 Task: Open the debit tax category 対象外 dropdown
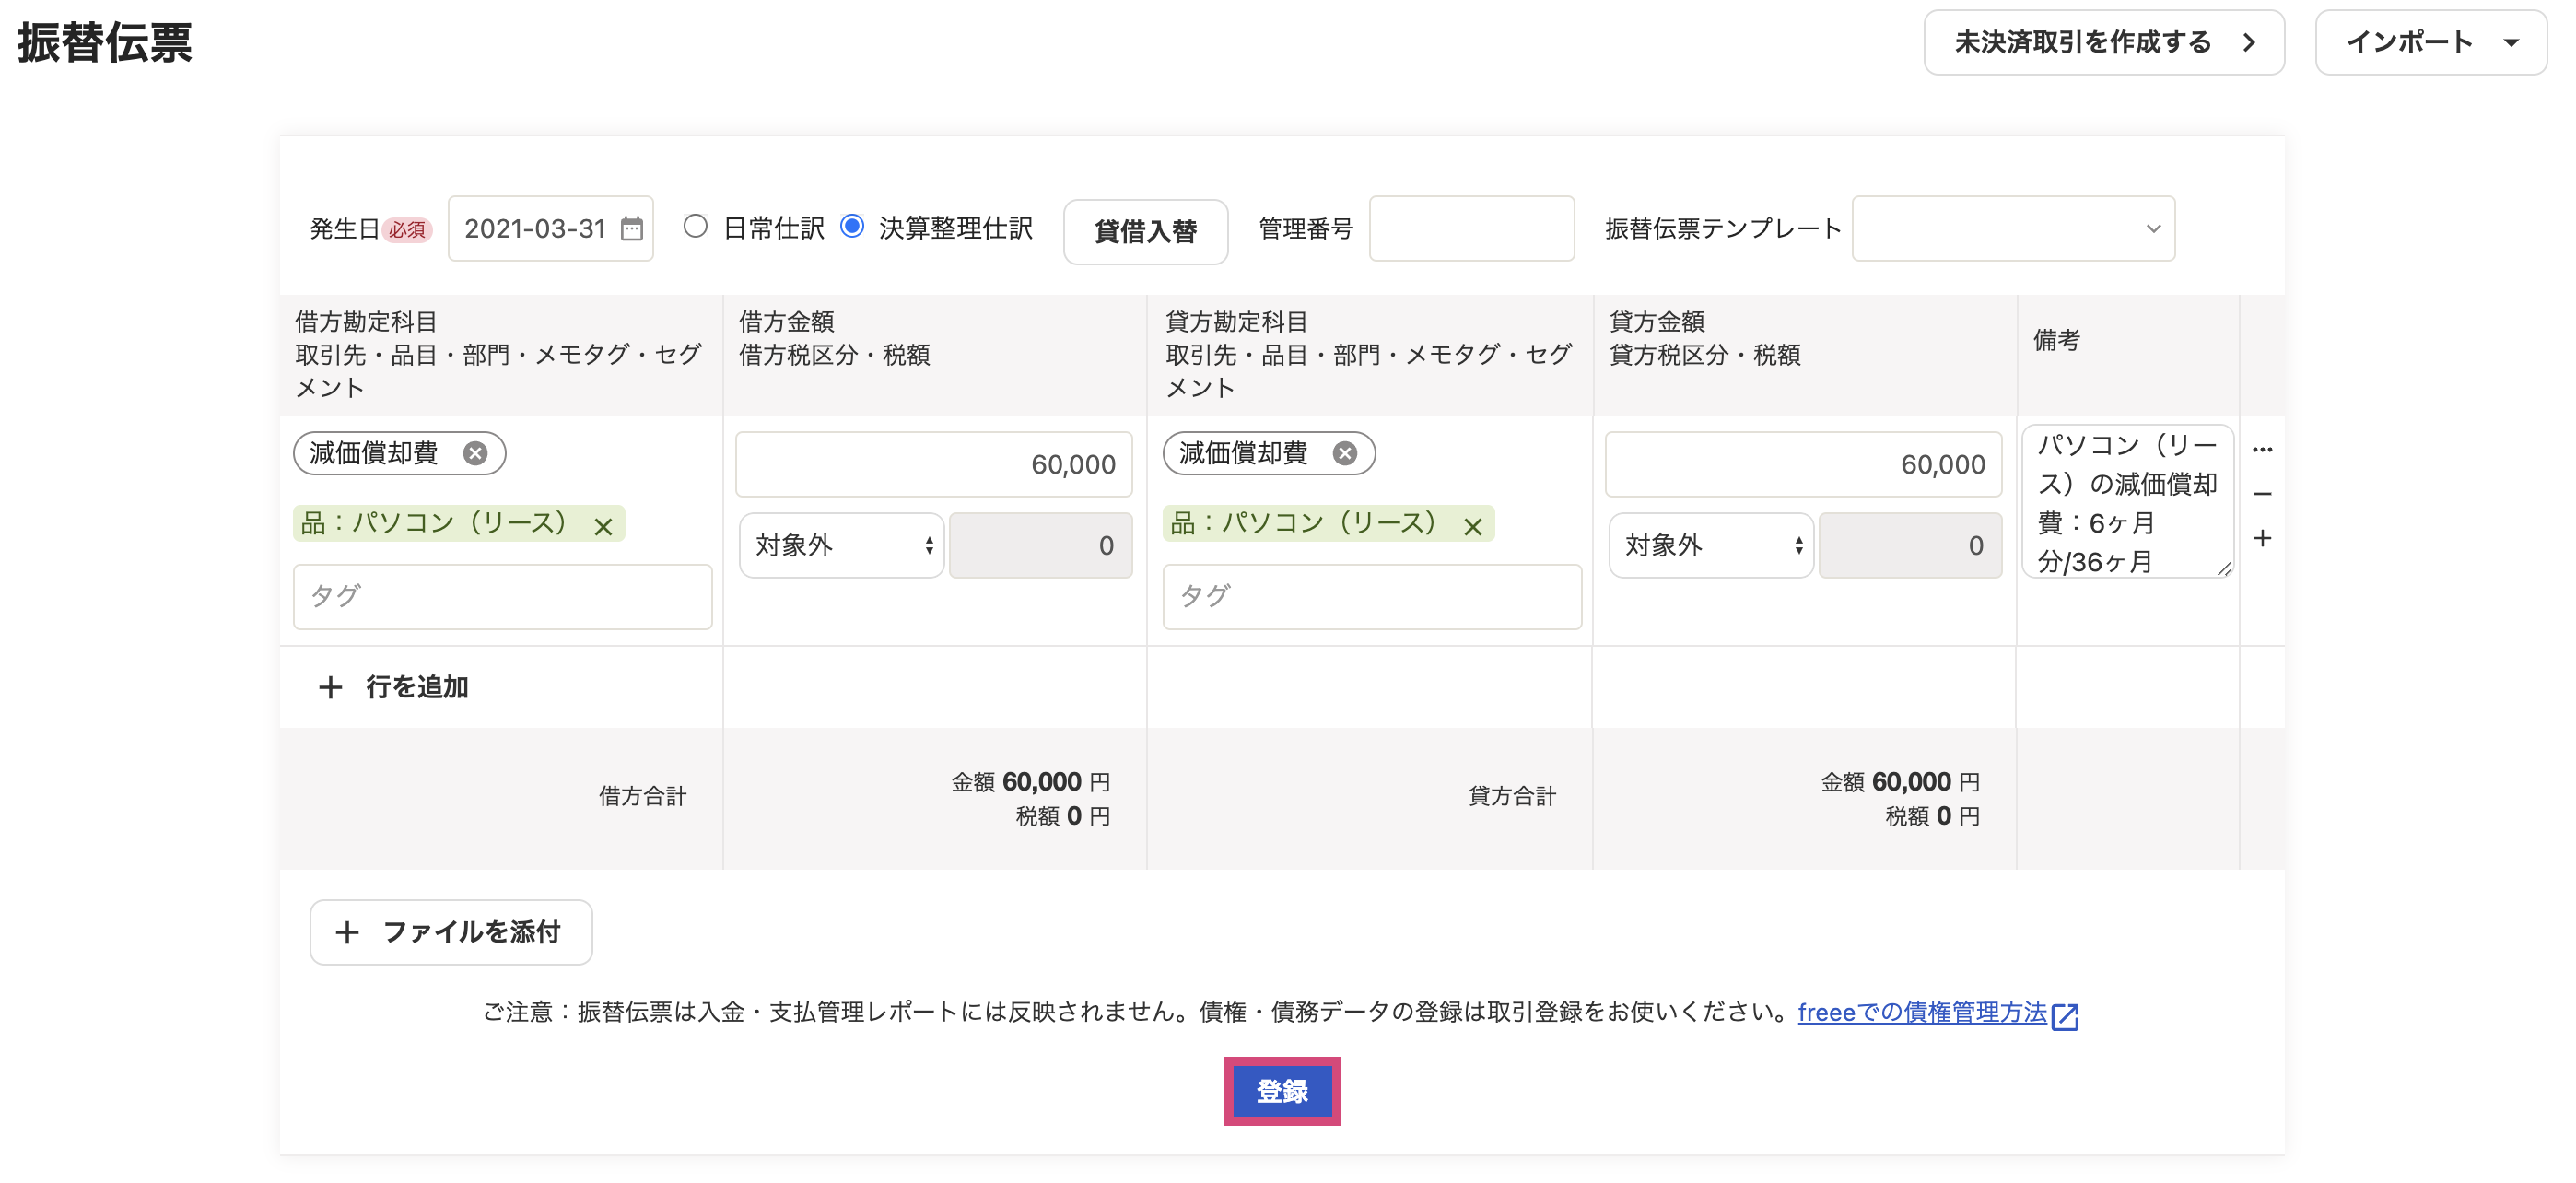842,546
